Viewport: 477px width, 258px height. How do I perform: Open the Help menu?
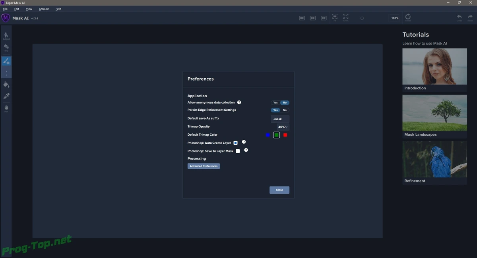(x=58, y=9)
